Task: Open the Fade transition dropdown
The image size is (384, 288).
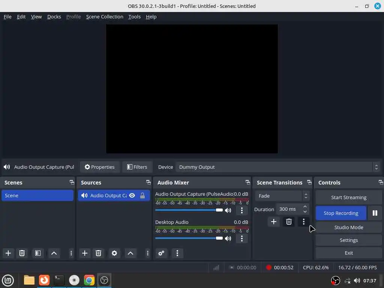Action: (x=282, y=196)
